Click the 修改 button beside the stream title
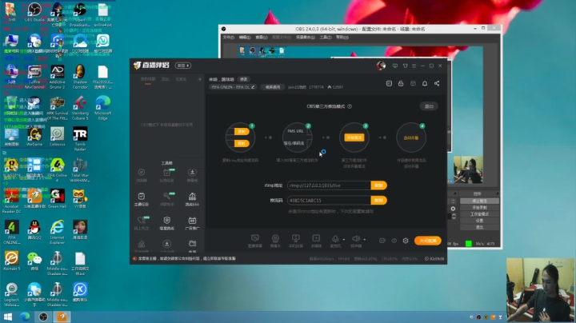The width and height of the screenshot is (576, 323). (x=243, y=79)
